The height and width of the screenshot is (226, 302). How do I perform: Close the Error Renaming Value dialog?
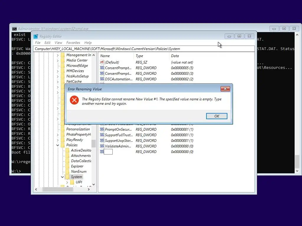coord(225,89)
